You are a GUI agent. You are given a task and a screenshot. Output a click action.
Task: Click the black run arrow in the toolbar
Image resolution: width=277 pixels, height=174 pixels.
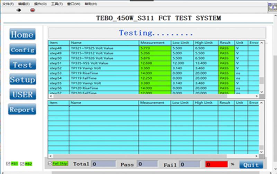click(x=19, y=10)
